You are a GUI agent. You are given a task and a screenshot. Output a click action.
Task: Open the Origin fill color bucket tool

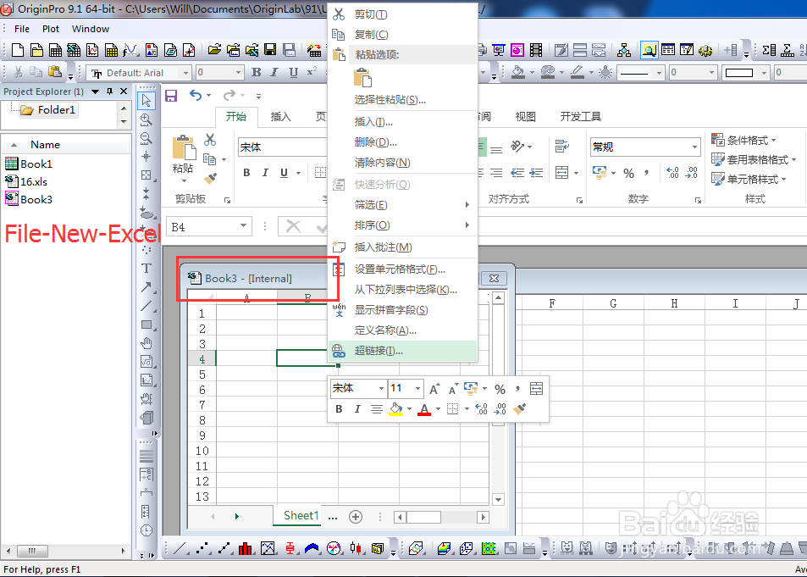(518, 73)
